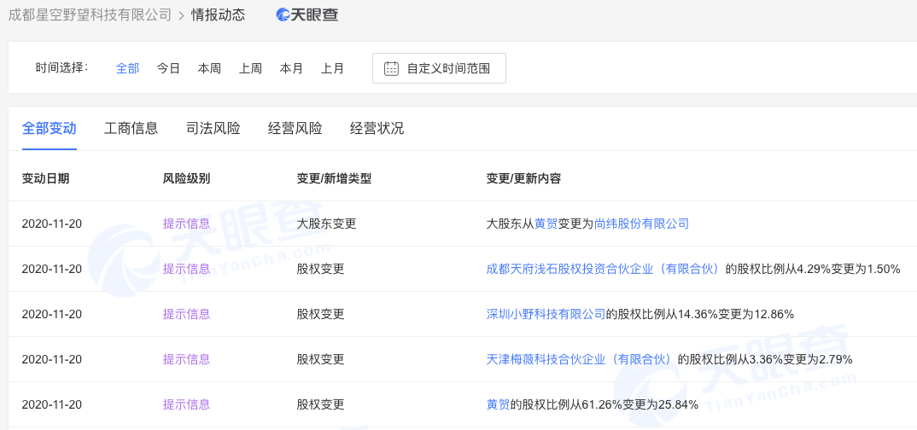Choose 上月 time filter
Image resolution: width=917 pixels, height=430 pixels.
(332, 69)
